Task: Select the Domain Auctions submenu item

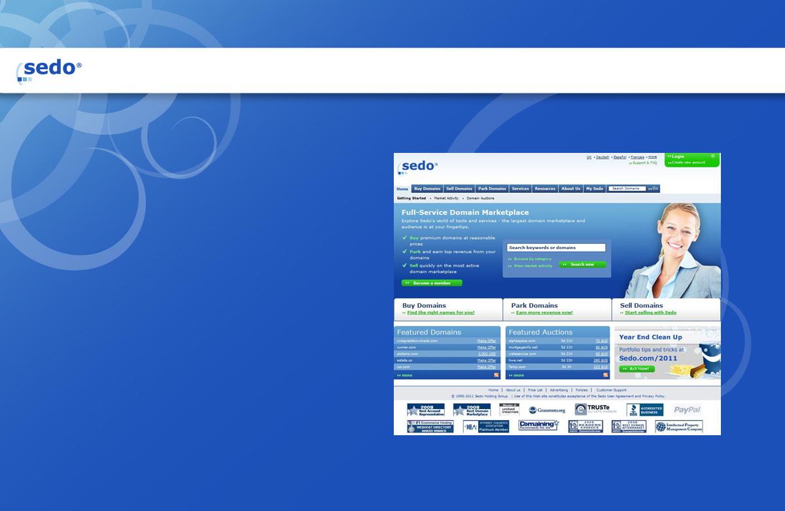Action: click(481, 198)
